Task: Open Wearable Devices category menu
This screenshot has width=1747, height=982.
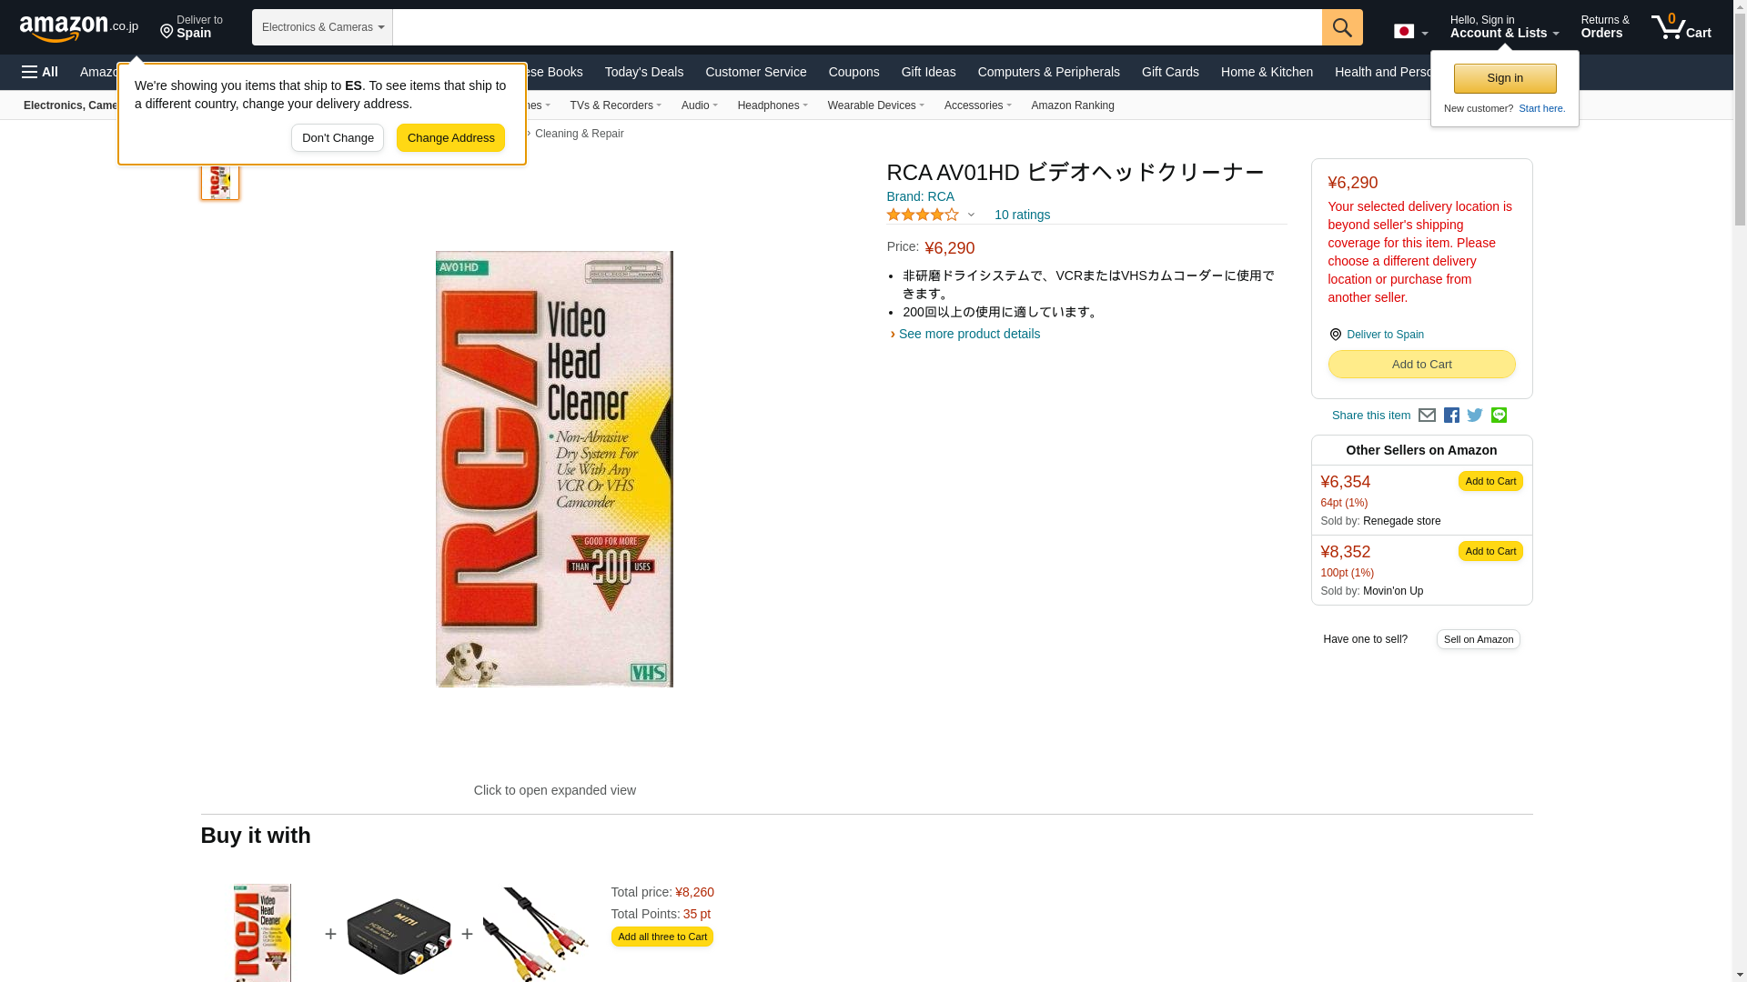Action: pos(876,105)
